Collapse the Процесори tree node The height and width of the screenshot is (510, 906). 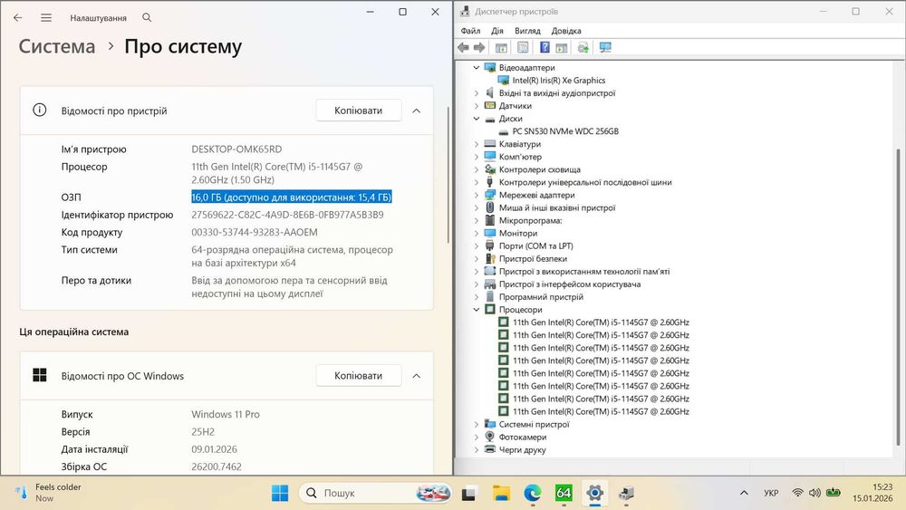[x=477, y=310]
